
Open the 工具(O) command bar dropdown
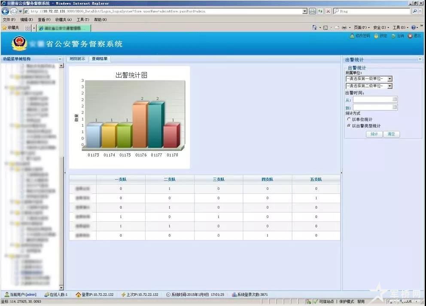(401, 27)
